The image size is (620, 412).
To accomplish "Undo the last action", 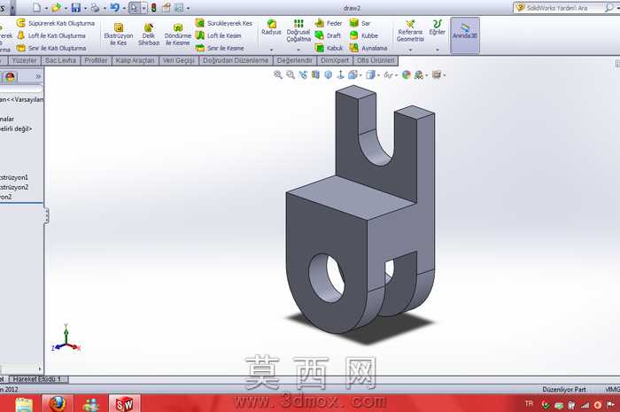I will tap(114, 7).
